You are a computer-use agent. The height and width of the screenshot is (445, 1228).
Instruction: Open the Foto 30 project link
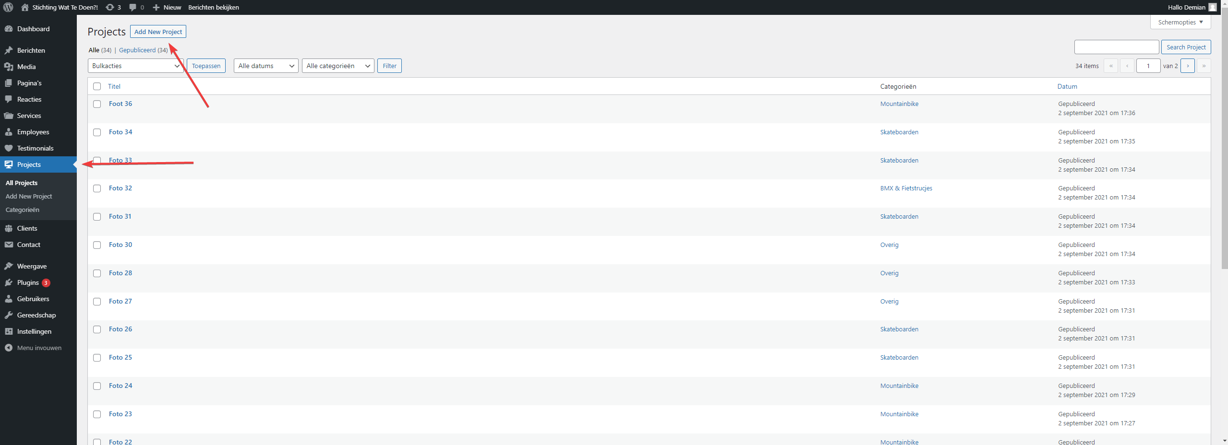point(120,245)
